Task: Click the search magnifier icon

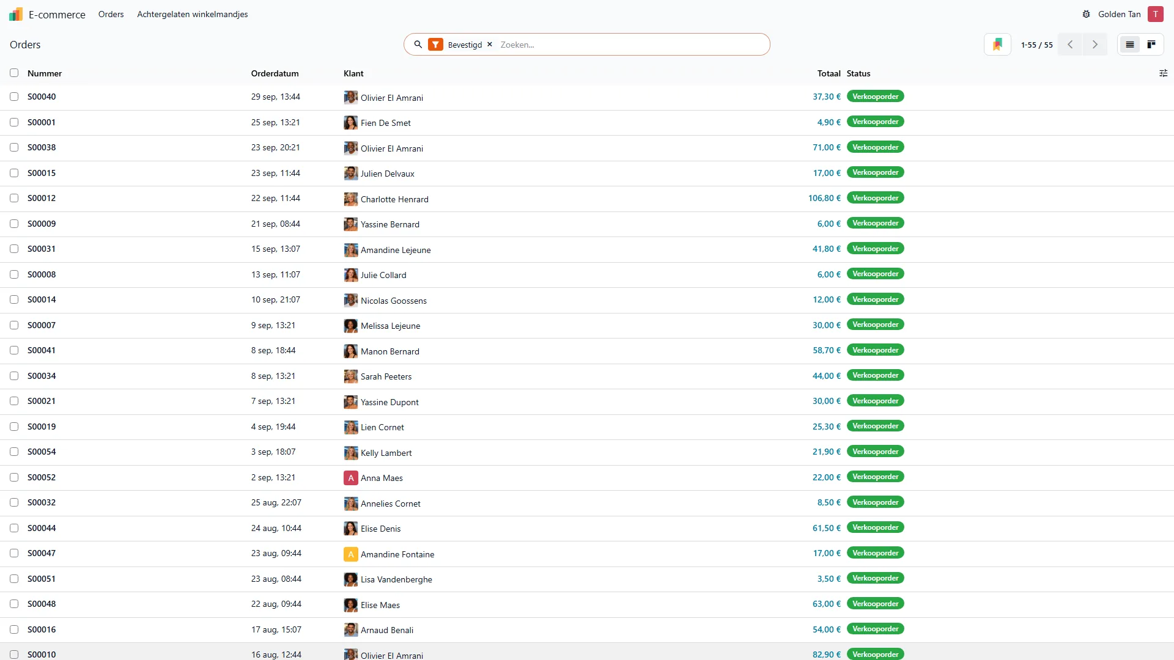Action: click(418, 45)
